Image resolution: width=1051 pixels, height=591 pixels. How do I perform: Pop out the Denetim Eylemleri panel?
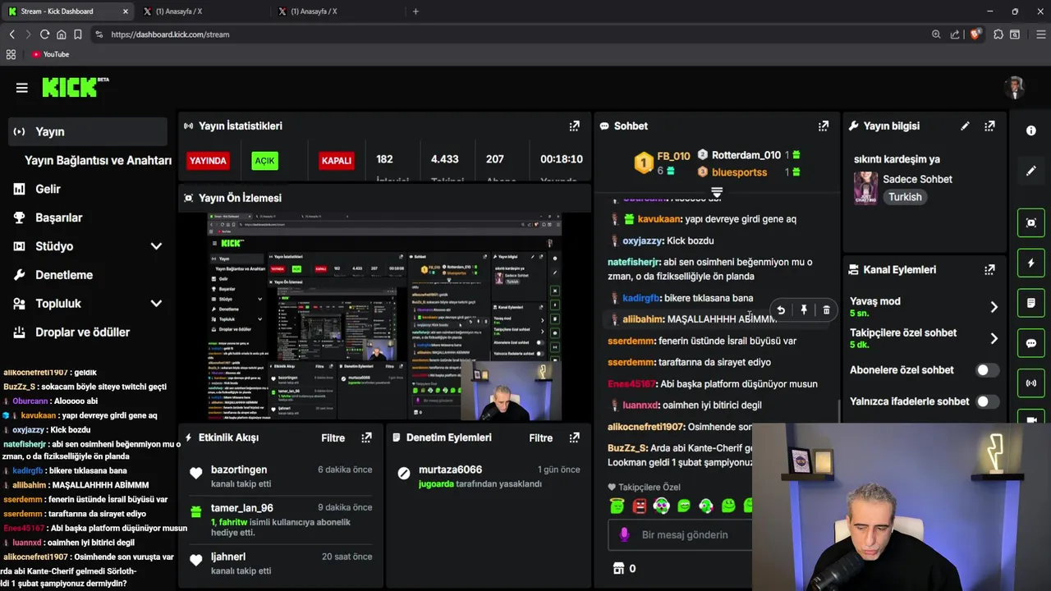574,438
